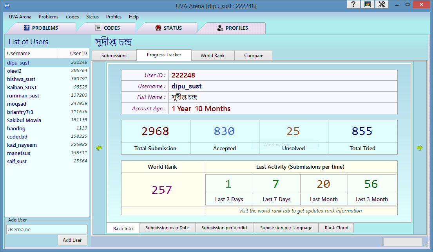The width and height of the screenshot is (433, 252).
Task: Select user coder.bd in the list
Action: tap(47, 137)
